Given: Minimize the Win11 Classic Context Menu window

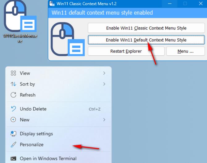Looking at the screenshot, I should tap(170, 4).
